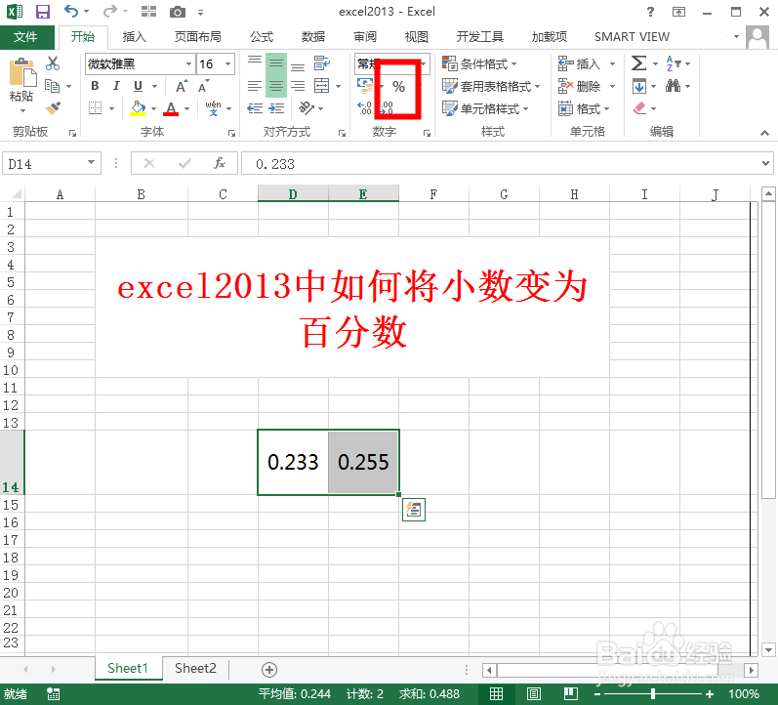This screenshot has height=705, width=778.
Task: Click the Insert Function fx icon
Action: (220, 163)
